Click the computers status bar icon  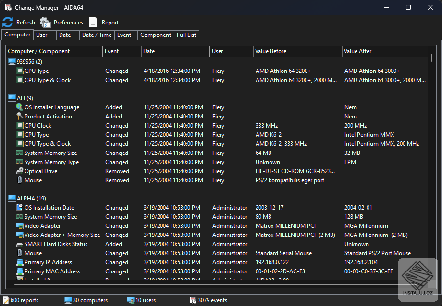(68, 300)
